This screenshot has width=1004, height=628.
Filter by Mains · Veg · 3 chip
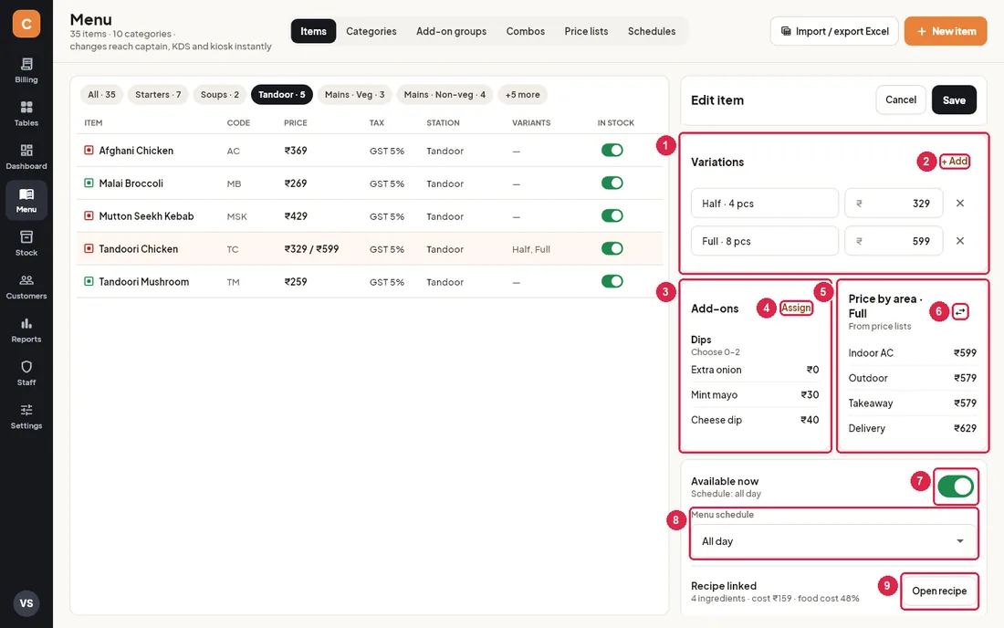355,95
